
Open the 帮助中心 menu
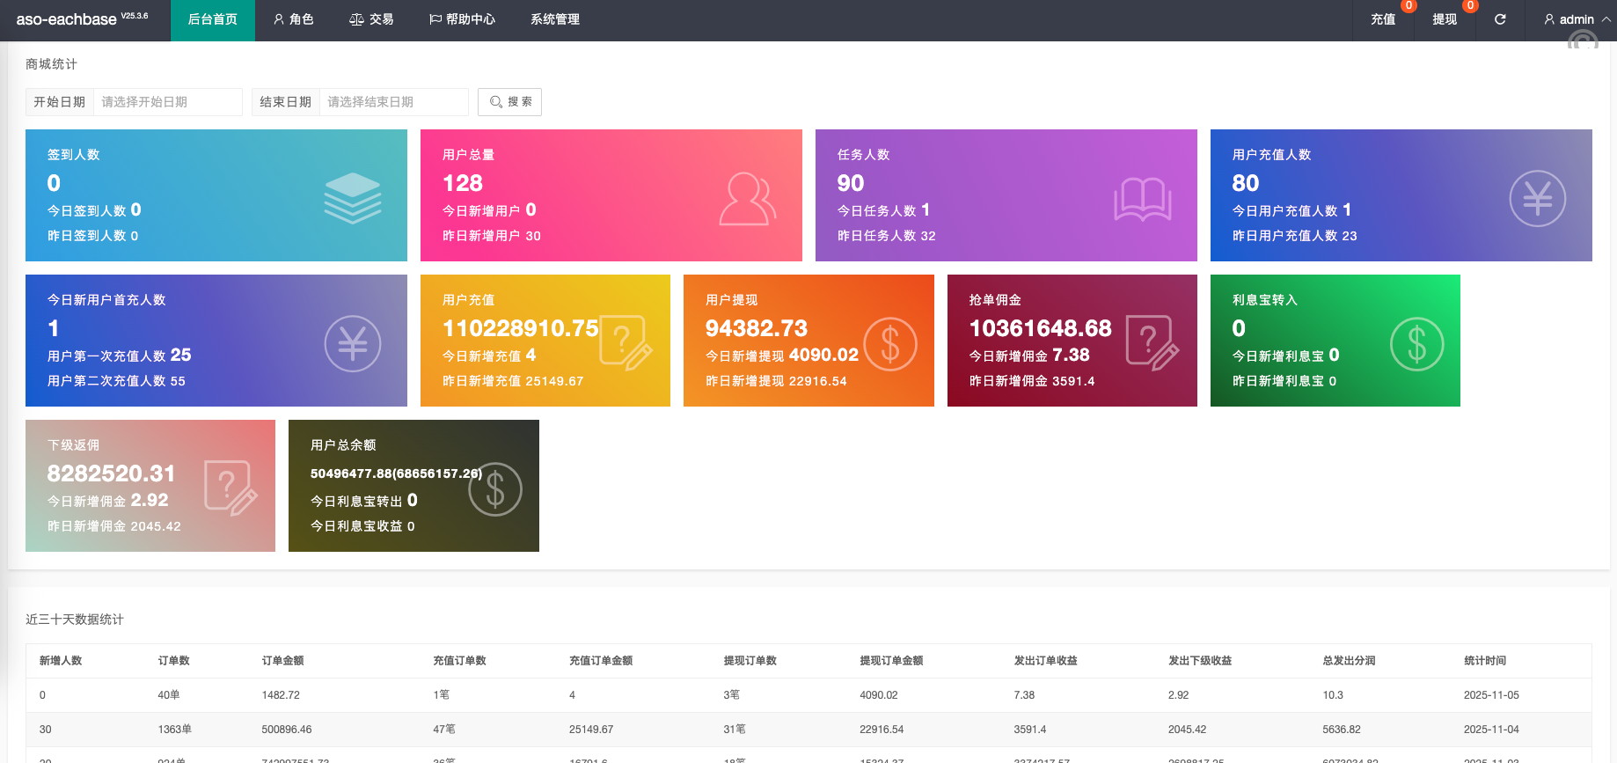(462, 19)
